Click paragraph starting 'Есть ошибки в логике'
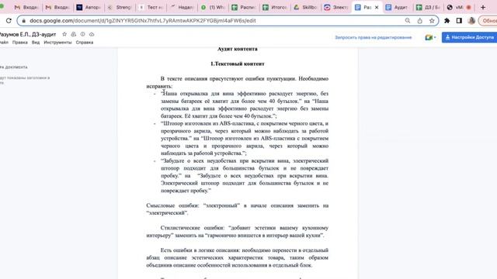 238,258
